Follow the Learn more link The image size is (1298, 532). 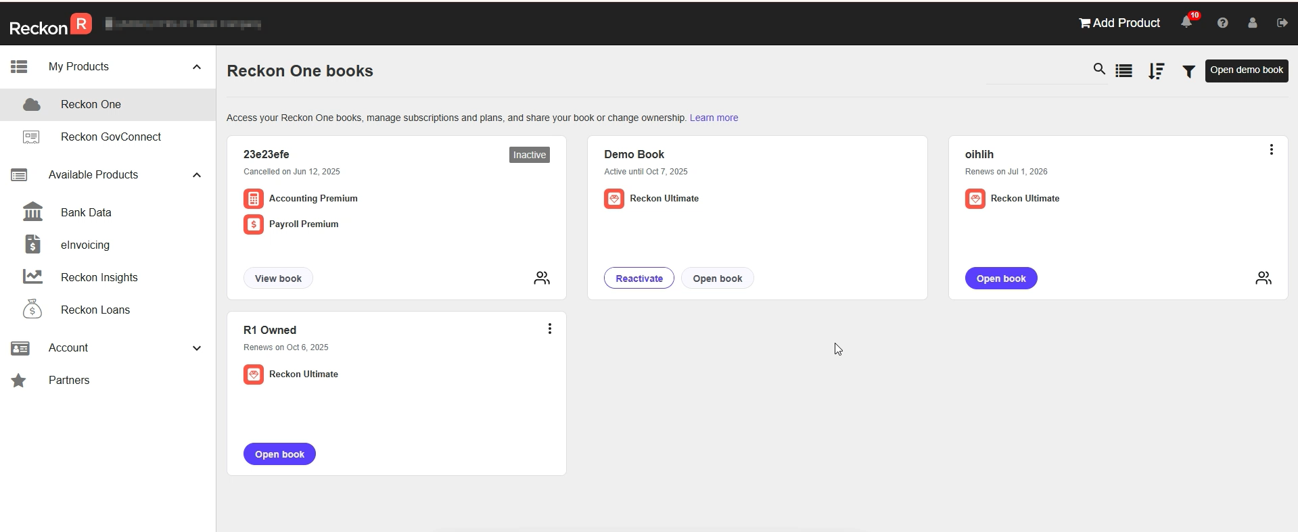coord(714,118)
